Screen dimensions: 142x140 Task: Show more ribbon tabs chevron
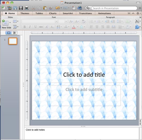click(x=129, y=13)
